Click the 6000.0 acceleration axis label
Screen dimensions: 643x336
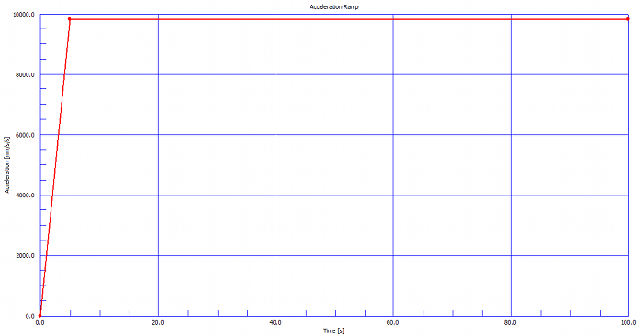(25, 135)
